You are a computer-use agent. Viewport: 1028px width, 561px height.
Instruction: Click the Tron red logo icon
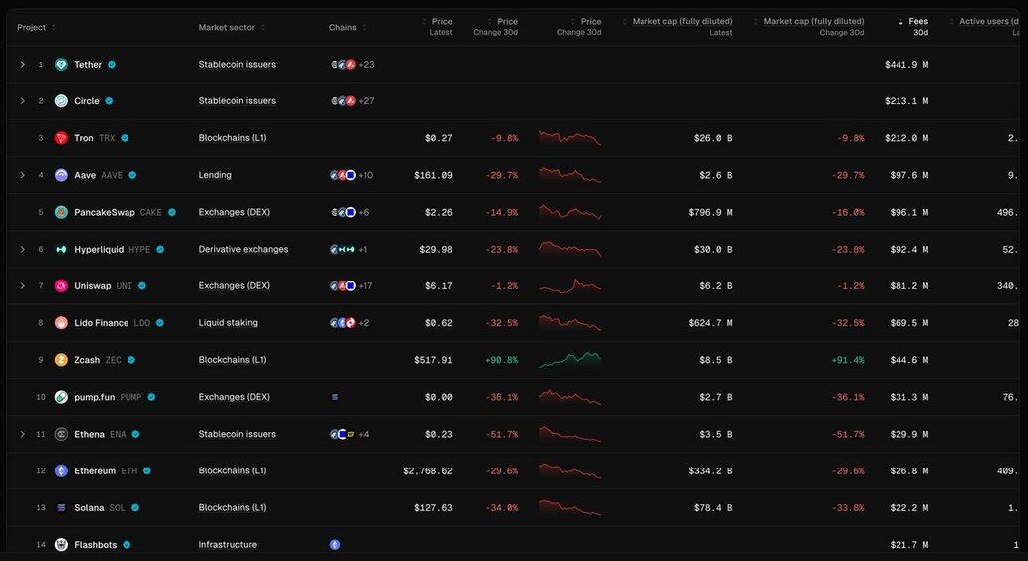(62, 138)
